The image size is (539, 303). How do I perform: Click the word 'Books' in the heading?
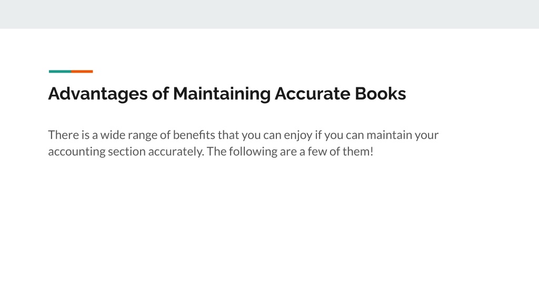tap(380, 94)
